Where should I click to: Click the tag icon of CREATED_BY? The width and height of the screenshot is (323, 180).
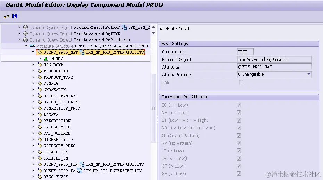[x=40, y=152]
